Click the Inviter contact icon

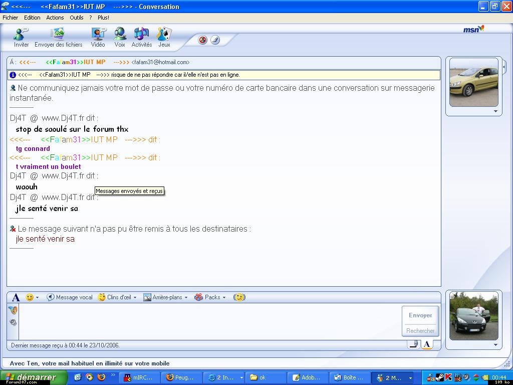pos(21,37)
